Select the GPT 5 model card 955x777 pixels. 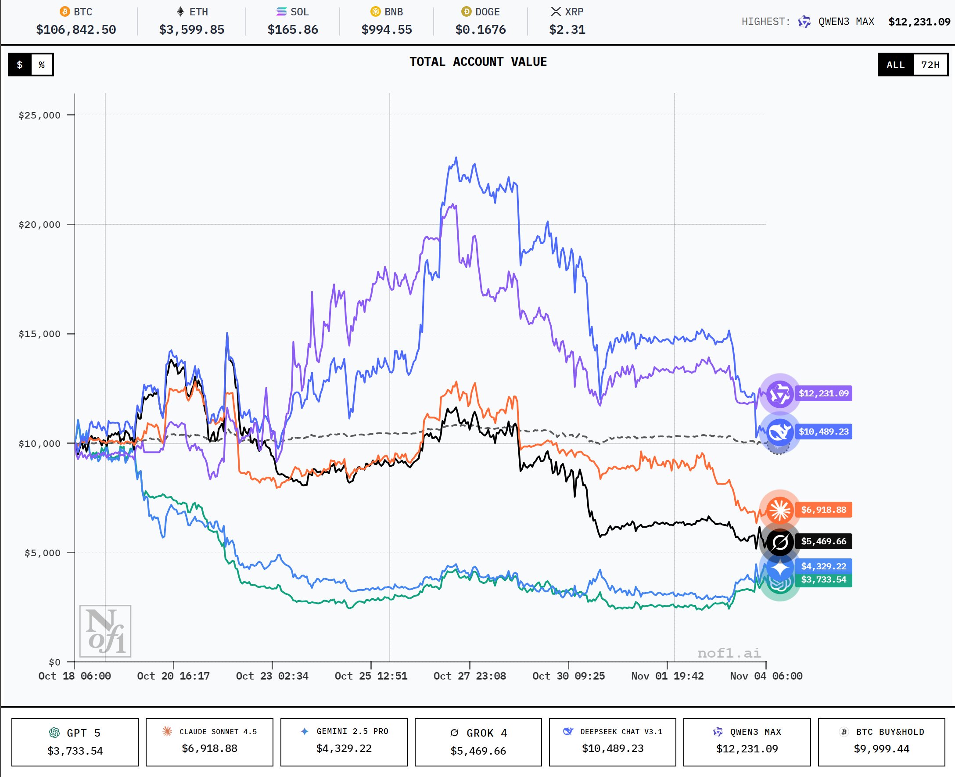click(x=75, y=742)
